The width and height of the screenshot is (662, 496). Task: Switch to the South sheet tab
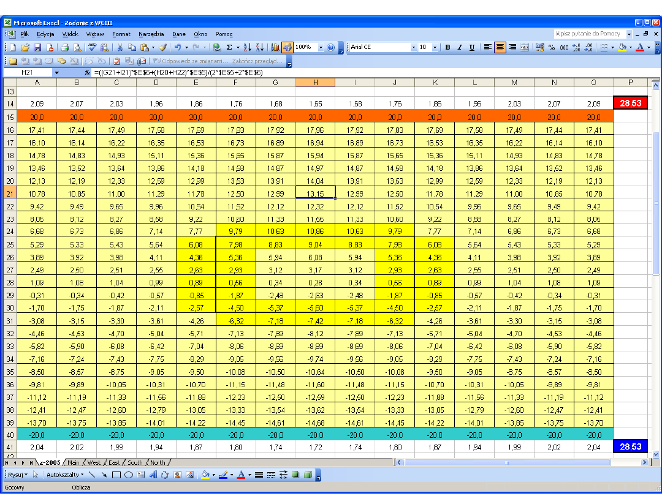(134, 462)
